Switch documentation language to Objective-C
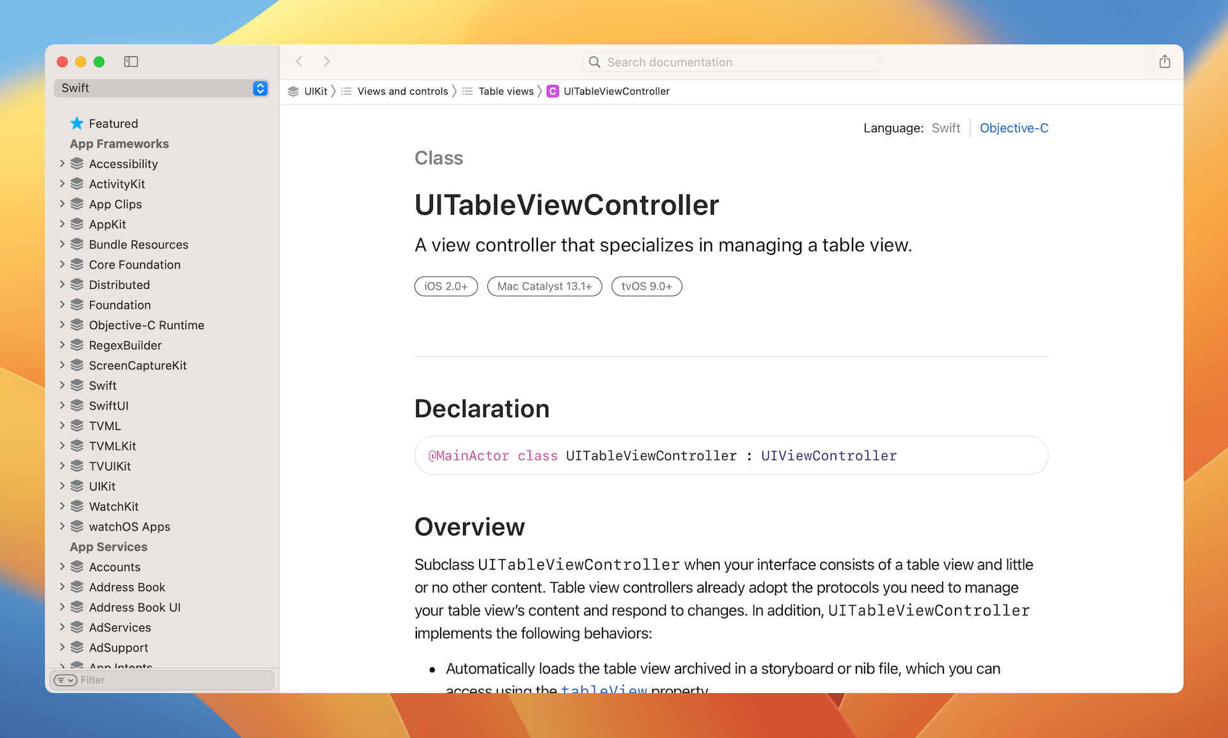Image resolution: width=1228 pixels, height=738 pixels. coord(1014,128)
